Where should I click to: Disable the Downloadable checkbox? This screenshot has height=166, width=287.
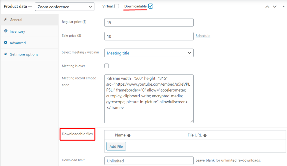(151, 6)
